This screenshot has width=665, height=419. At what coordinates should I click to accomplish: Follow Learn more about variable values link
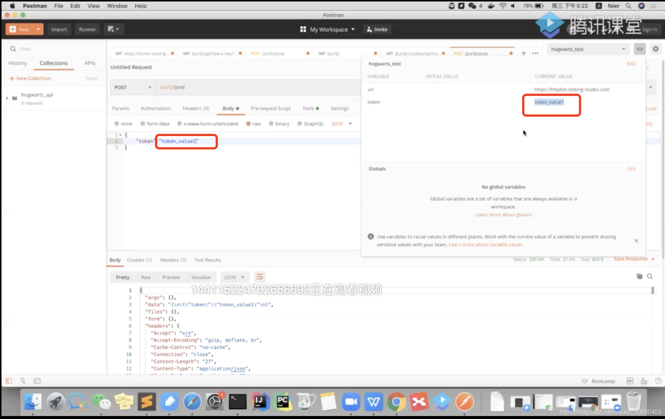(486, 245)
